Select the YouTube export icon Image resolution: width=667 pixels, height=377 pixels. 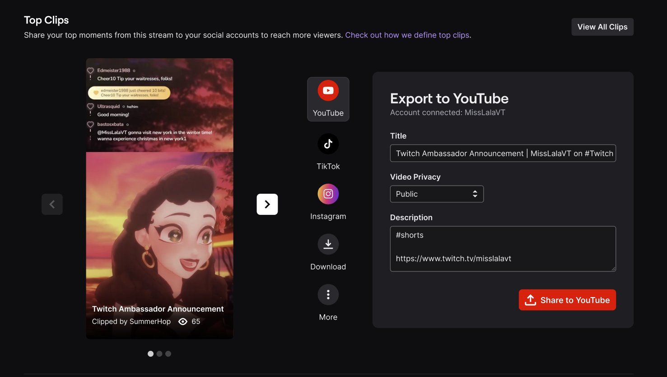328,91
